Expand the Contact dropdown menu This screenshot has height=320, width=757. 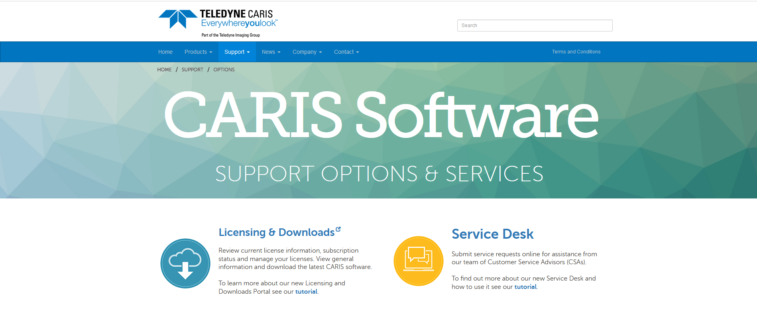click(346, 52)
